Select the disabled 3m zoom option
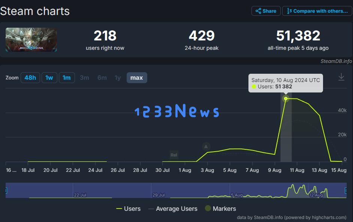 click(84, 77)
